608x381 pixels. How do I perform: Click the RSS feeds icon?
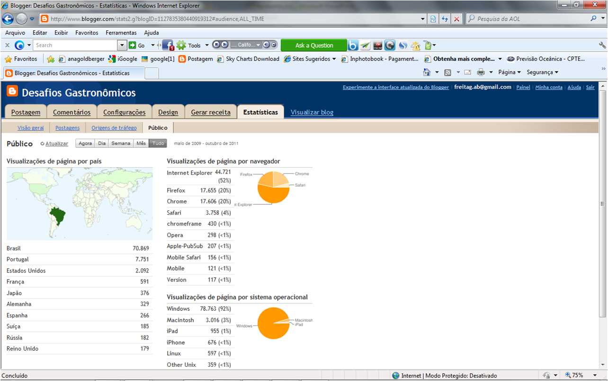point(447,73)
